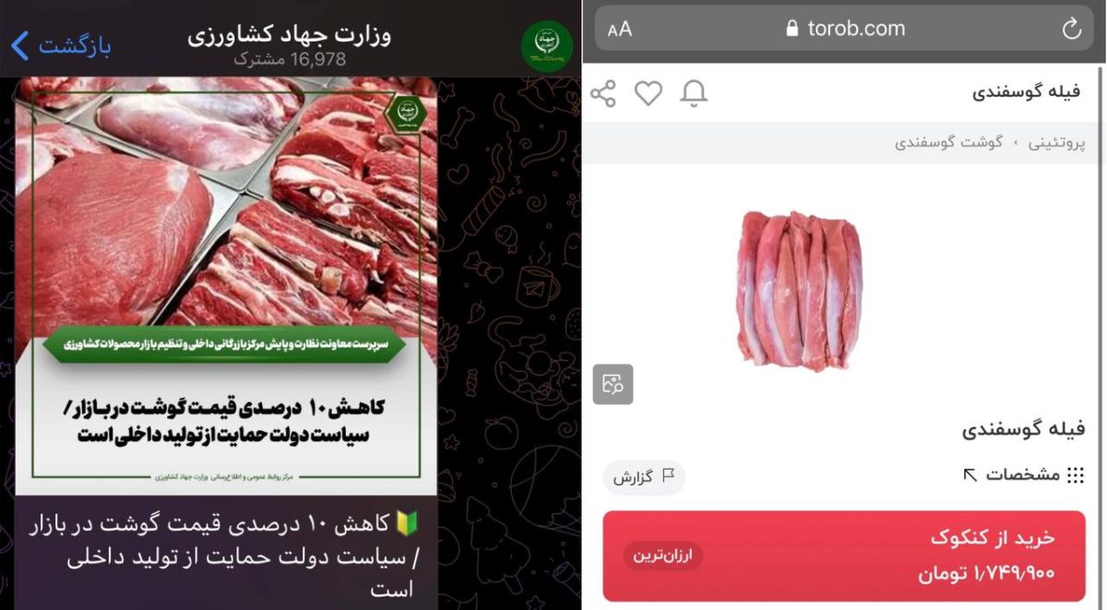Click the bell price alert icon

694,93
